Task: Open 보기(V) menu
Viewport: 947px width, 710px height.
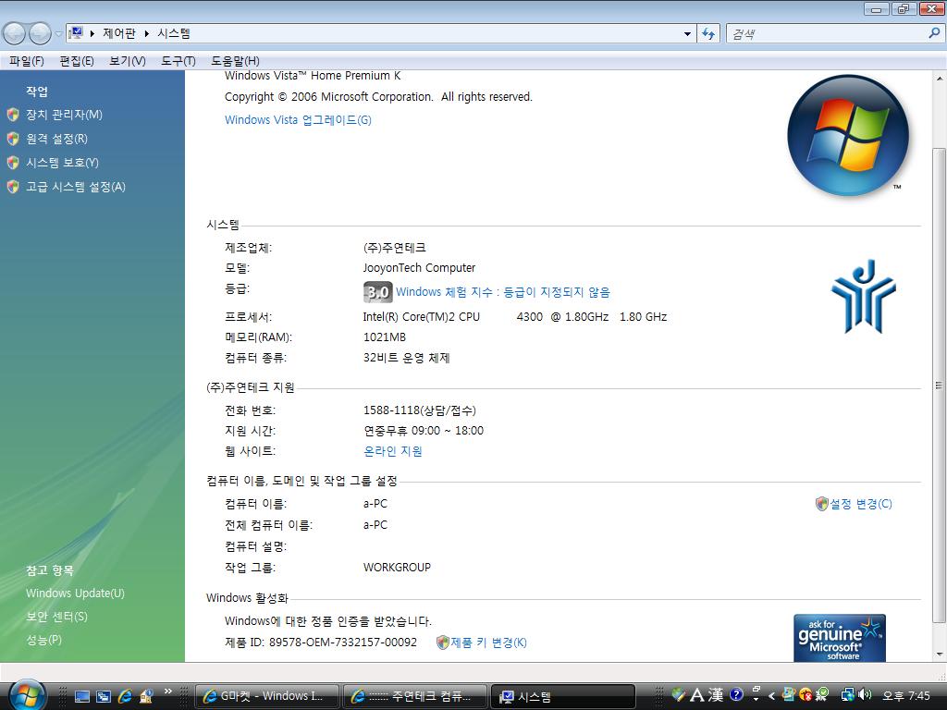Action: coord(128,61)
